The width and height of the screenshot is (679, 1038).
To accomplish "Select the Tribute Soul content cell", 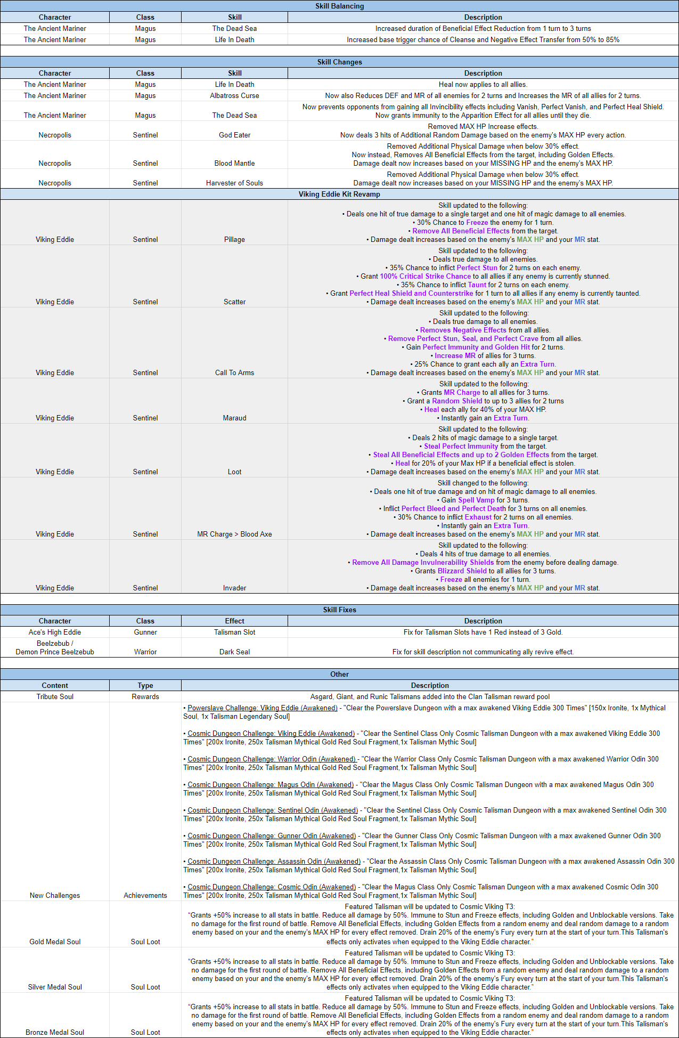I will [x=55, y=696].
